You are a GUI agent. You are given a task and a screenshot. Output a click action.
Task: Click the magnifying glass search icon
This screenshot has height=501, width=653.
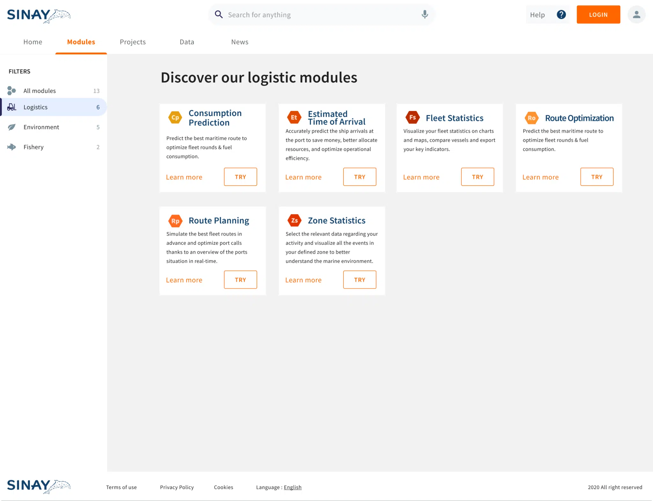[218, 14]
